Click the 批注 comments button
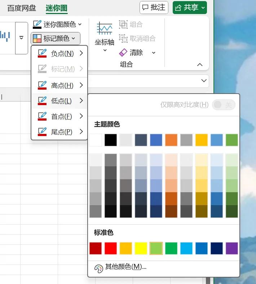Screen dimensions: 256x284 tap(154, 8)
